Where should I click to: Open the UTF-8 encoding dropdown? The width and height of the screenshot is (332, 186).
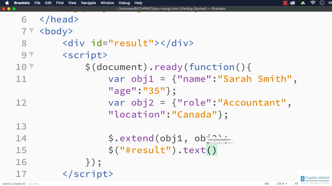point(282,184)
